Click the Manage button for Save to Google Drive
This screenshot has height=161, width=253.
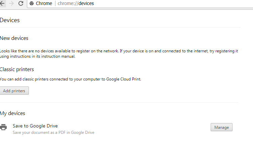(x=221, y=127)
